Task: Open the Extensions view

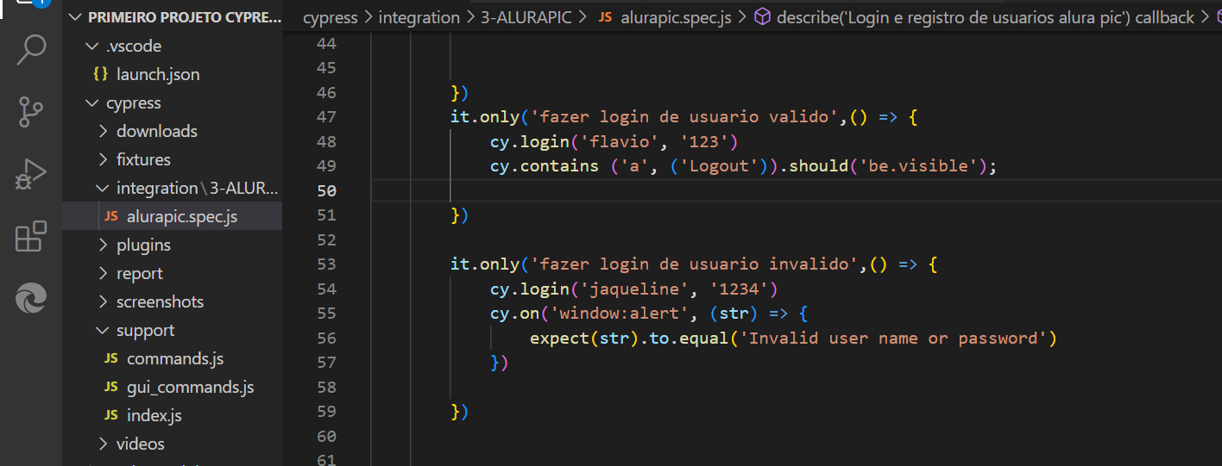Action: 31,237
